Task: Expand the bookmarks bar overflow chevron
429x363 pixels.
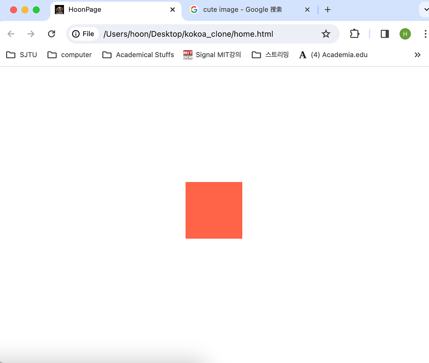Action: click(x=417, y=55)
